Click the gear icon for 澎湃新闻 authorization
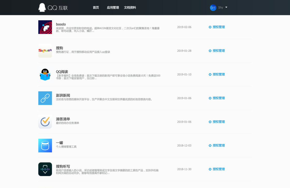 [210, 98]
